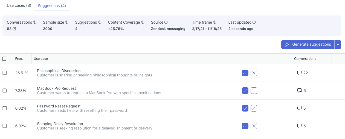This screenshot has height=139, width=345.
Task: Dismiss the Shipping Delay Resolution suggestion
Action: pos(254,126)
